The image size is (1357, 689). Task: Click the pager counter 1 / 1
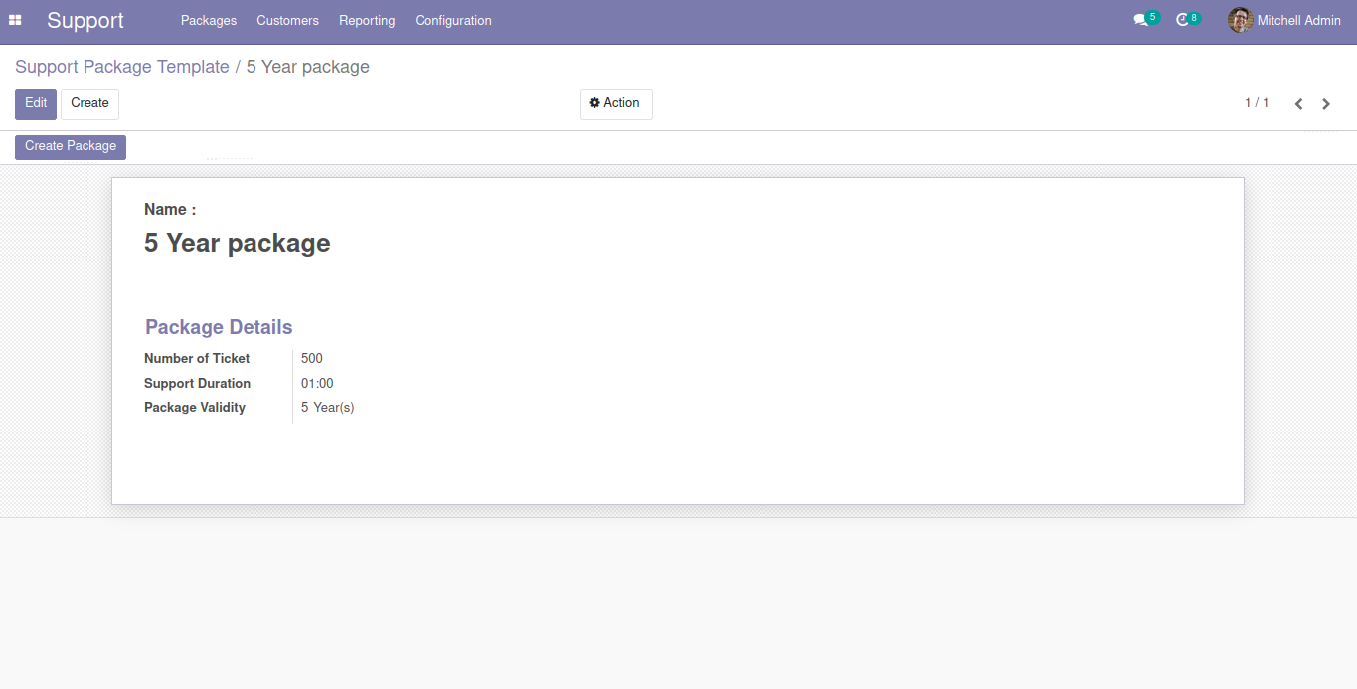(1257, 103)
